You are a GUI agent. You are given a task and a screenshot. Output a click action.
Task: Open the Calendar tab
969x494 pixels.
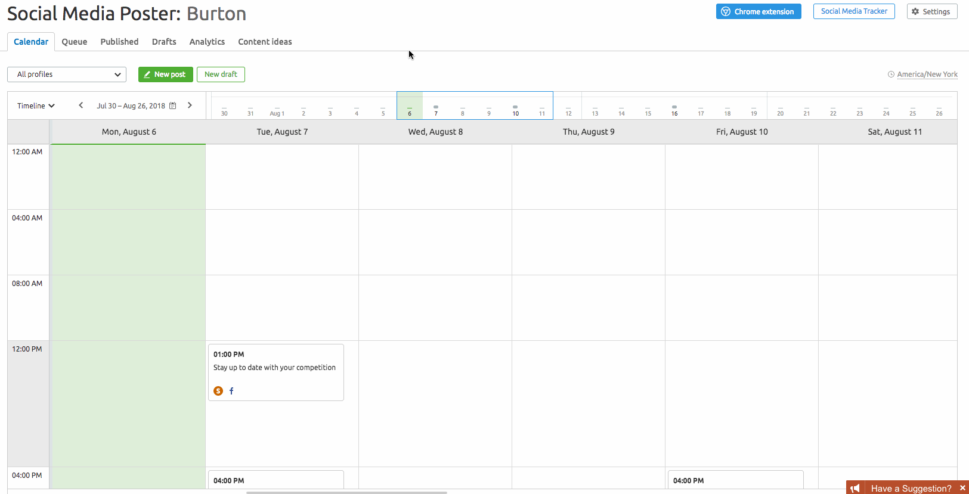pos(31,42)
